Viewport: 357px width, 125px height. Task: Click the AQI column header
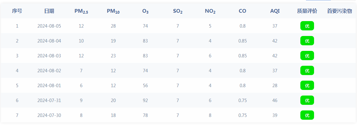click(275, 11)
